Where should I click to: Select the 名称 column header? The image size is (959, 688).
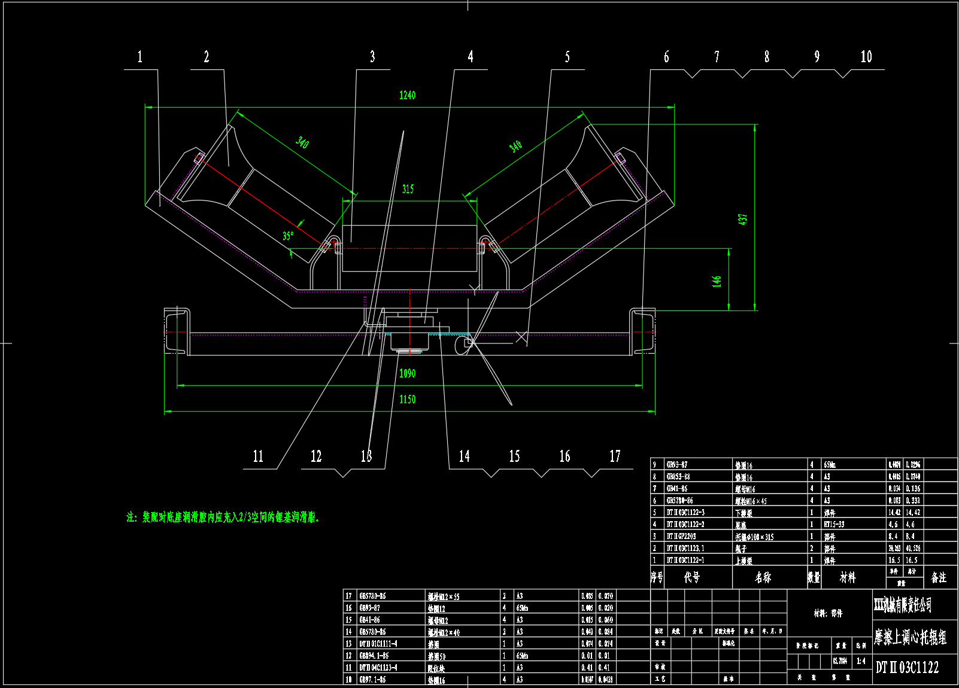[x=763, y=577]
